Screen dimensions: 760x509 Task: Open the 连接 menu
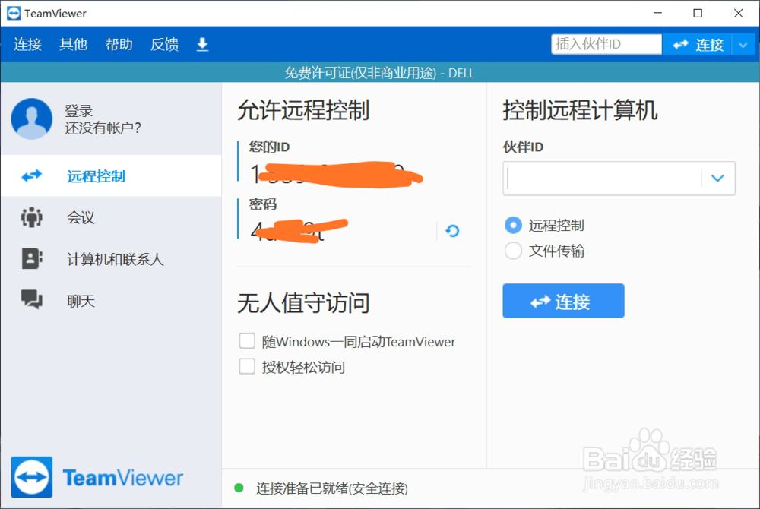tap(27, 44)
